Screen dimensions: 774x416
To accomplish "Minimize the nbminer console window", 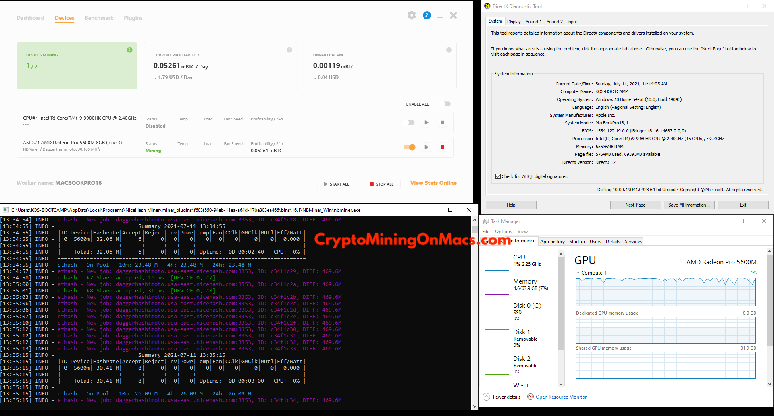I will (x=432, y=210).
